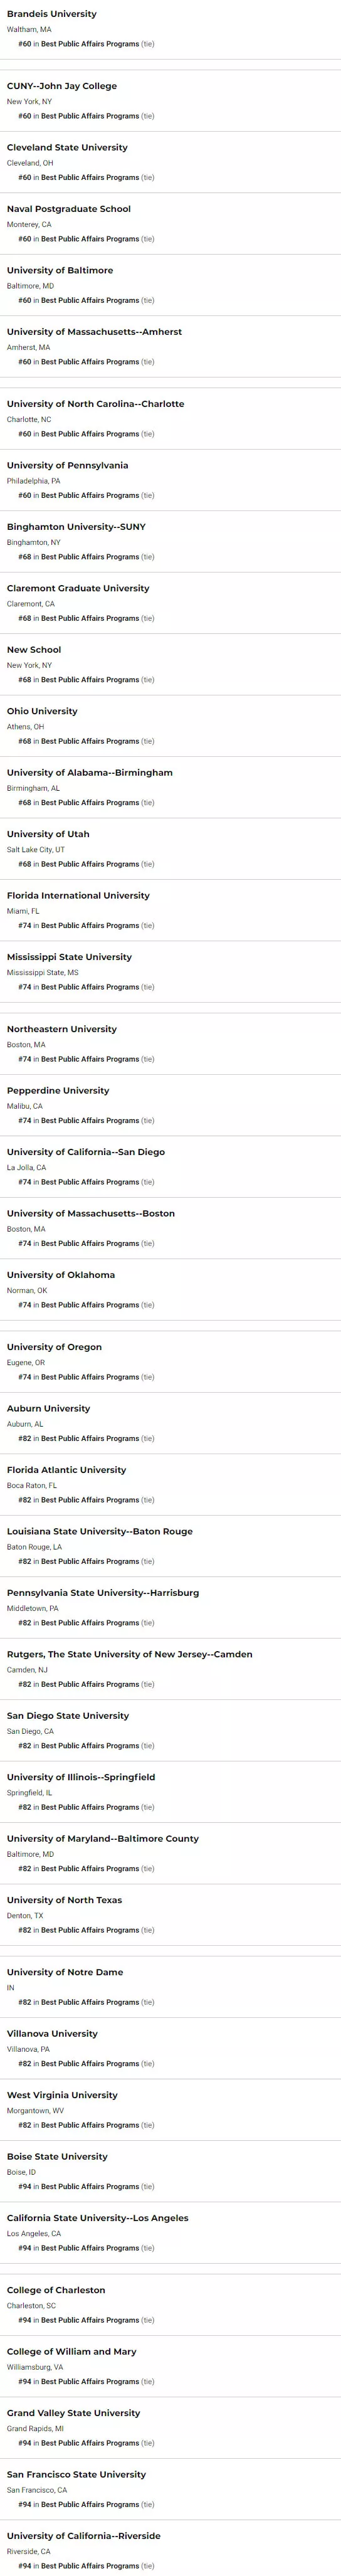Image resolution: width=341 pixels, height=2576 pixels.
Task: Open San Diego State University profile
Action: pos(68,1716)
